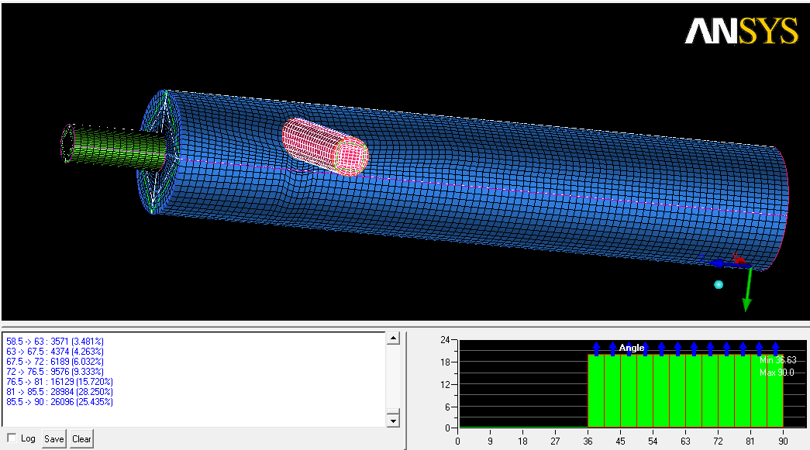Enable the Log checkbox
The image size is (810, 450).
point(11,438)
